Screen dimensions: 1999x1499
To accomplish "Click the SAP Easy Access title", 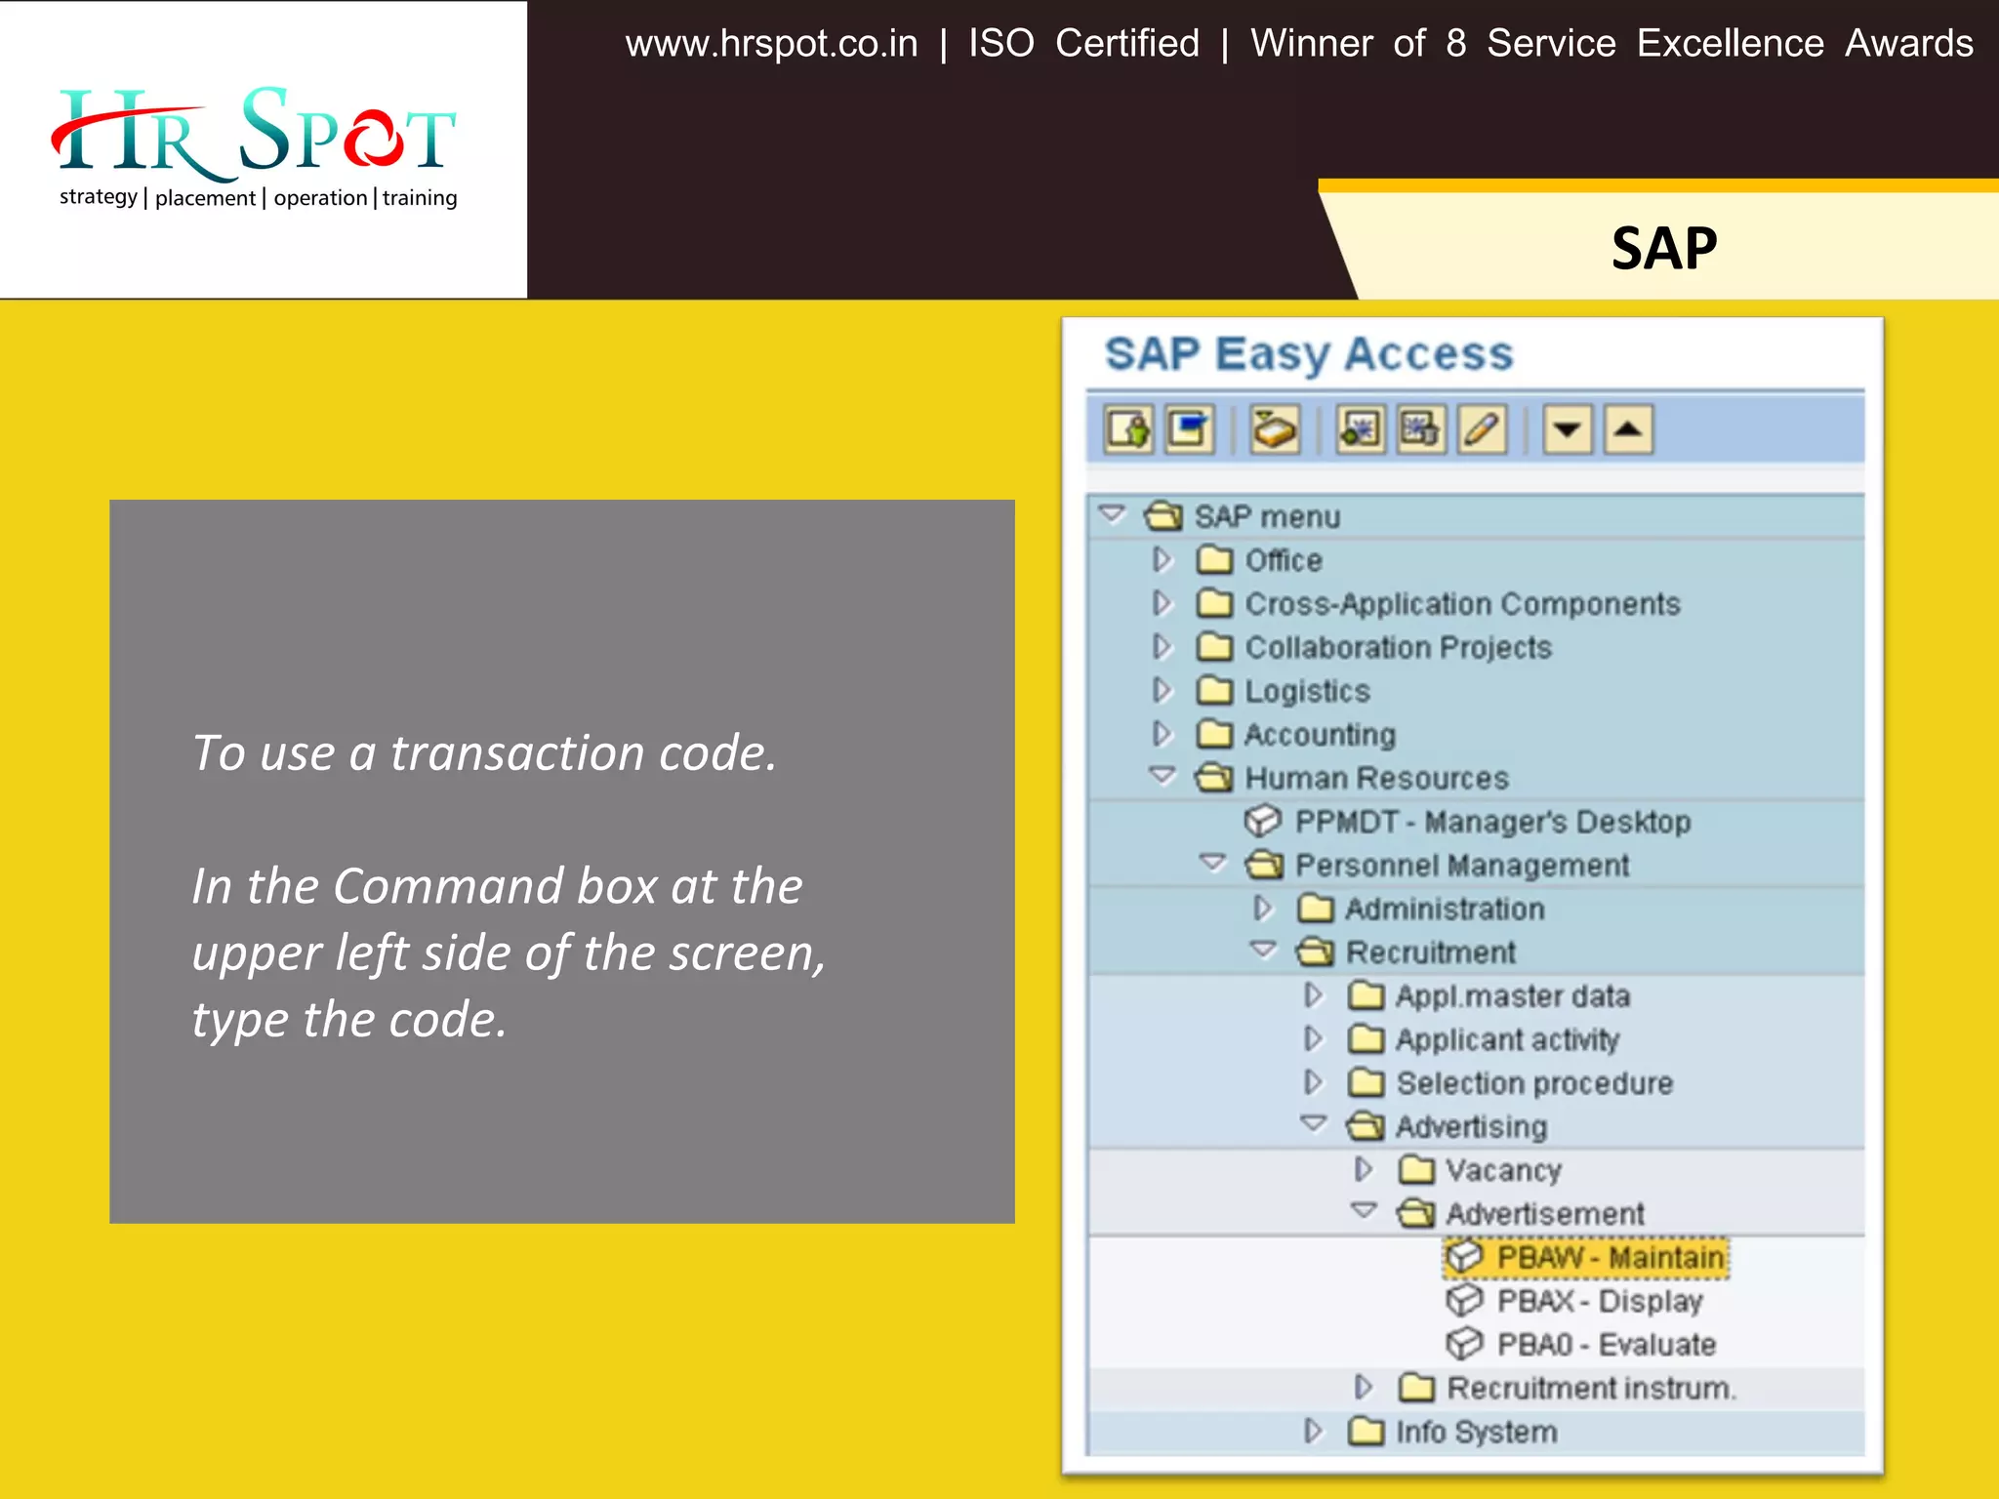I will pos(1309,354).
